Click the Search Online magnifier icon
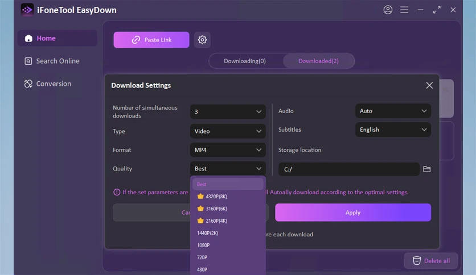 point(28,61)
